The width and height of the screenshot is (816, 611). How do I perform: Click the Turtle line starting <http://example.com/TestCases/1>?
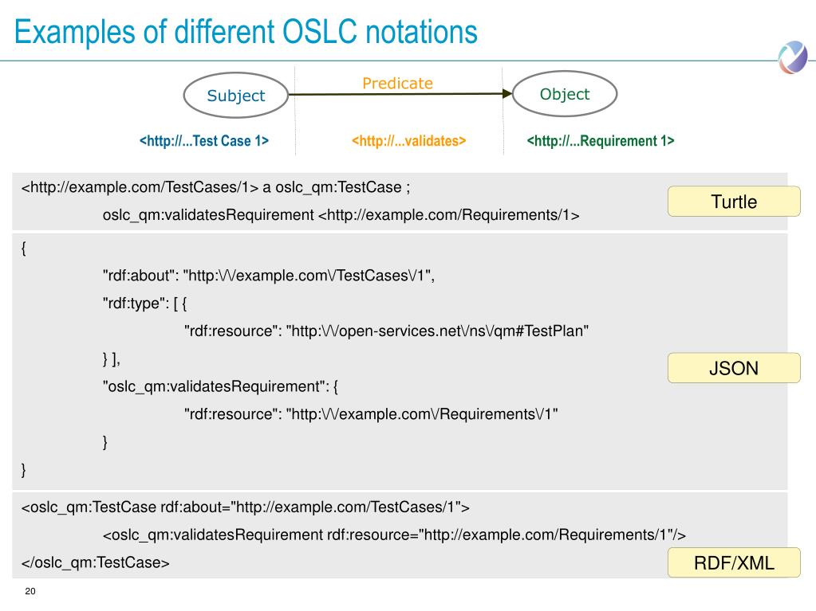pyautogui.click(x=215, y=187)
